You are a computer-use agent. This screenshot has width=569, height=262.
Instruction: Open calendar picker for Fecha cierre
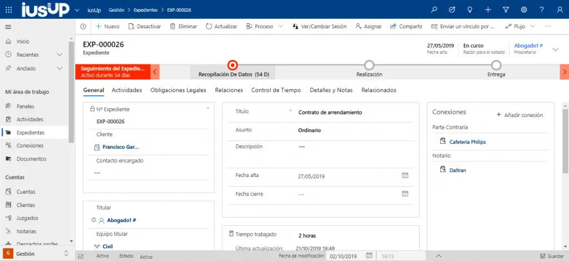(x=405, y=194)
